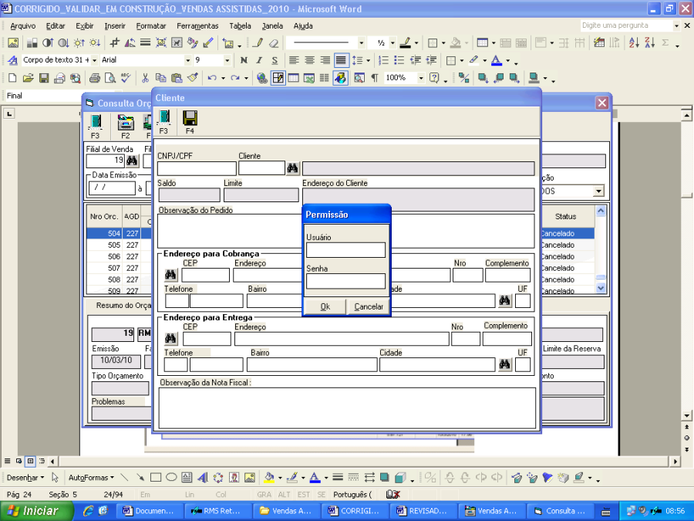Image resolution: width=694 pixels, height=521 pixels.
Task: Click the Insert WordArt icon in Drawing toolbar
Action: [x=202, y=478]
